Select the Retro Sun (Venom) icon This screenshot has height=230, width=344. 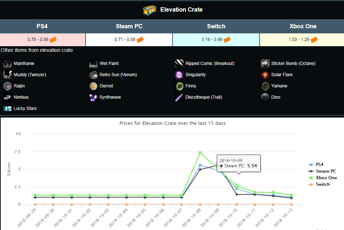(93, 75)
